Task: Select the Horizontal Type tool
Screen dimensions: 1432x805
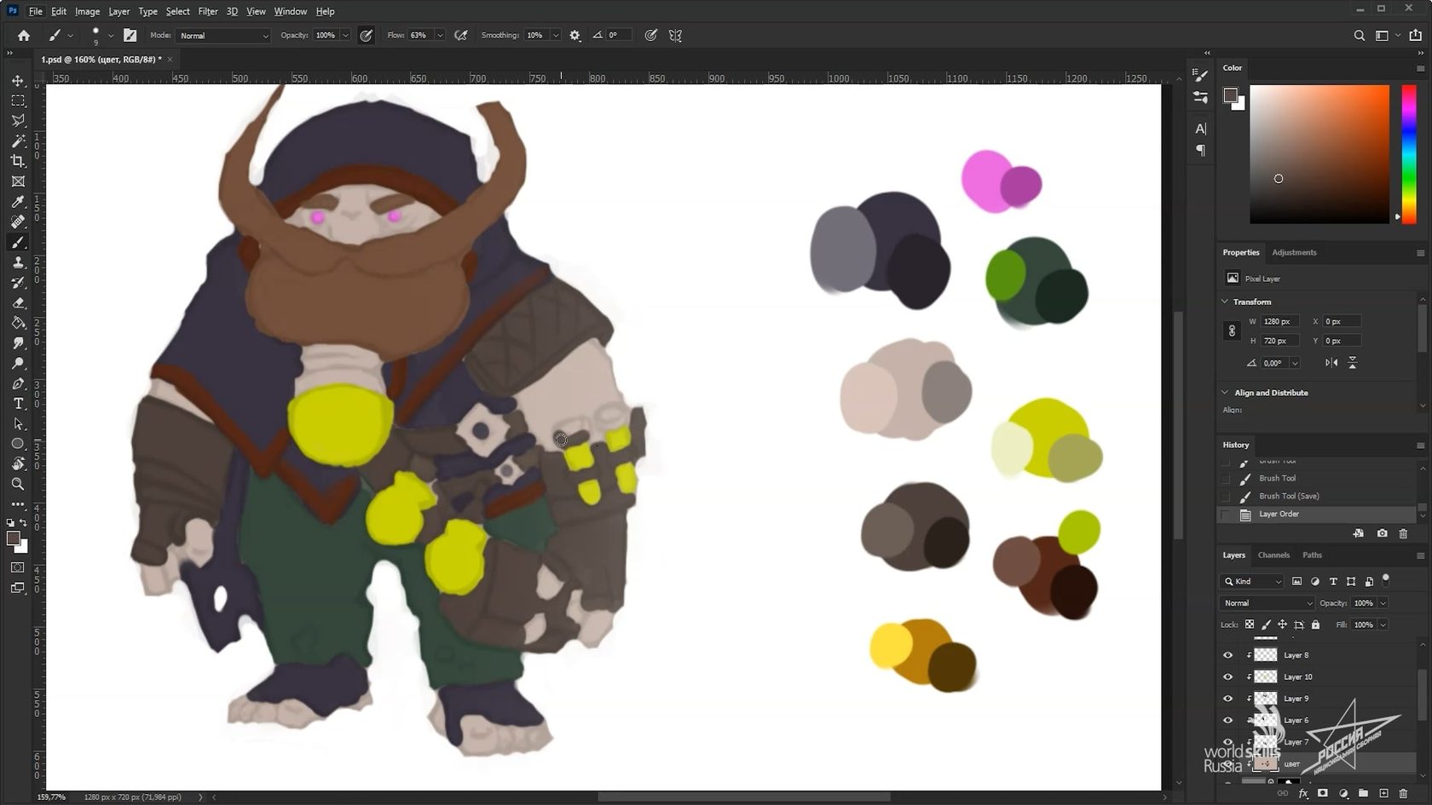Action: pyautogui.click(x=18, y=404)
